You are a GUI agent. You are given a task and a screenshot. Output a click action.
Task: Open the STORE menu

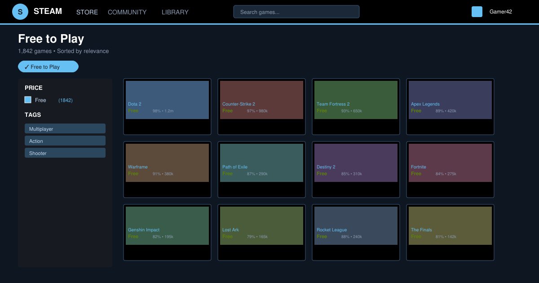(x=87, y=12)
